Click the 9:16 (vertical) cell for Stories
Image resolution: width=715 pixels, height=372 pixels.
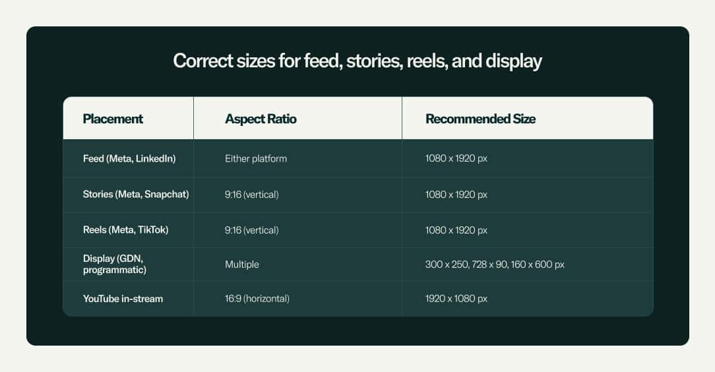click(x=252, y=195)
